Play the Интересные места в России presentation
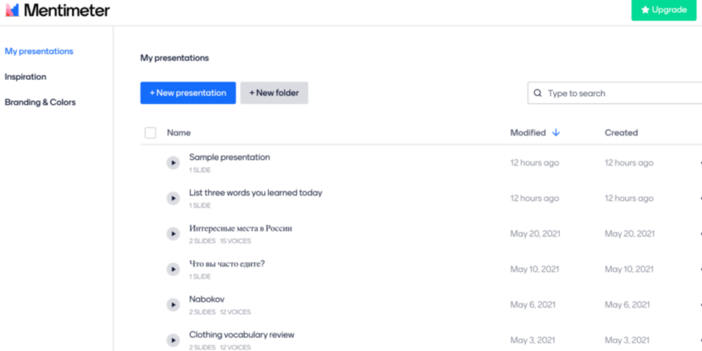The width and height of the screenshot is (702, 351). click(173, 233)
